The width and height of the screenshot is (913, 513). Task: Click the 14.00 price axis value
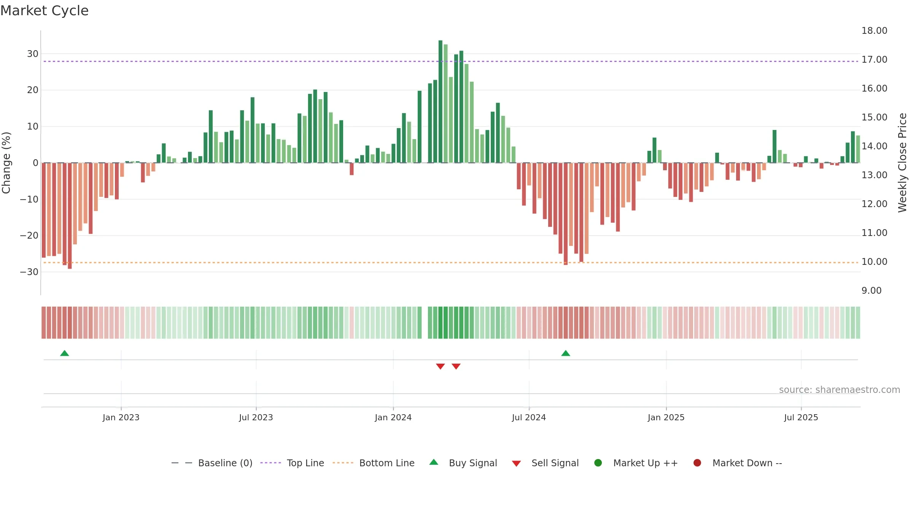tap(875, 146)
